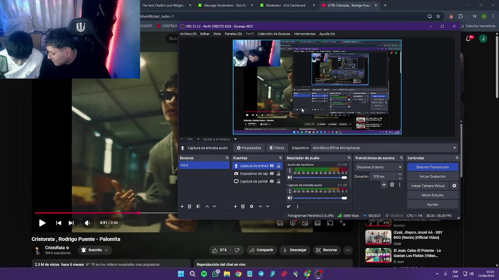The width and height of the screenshot is (499, 280).
Task: Move source down in Fuentes toolbar
Action: click(x=268, y=206)
